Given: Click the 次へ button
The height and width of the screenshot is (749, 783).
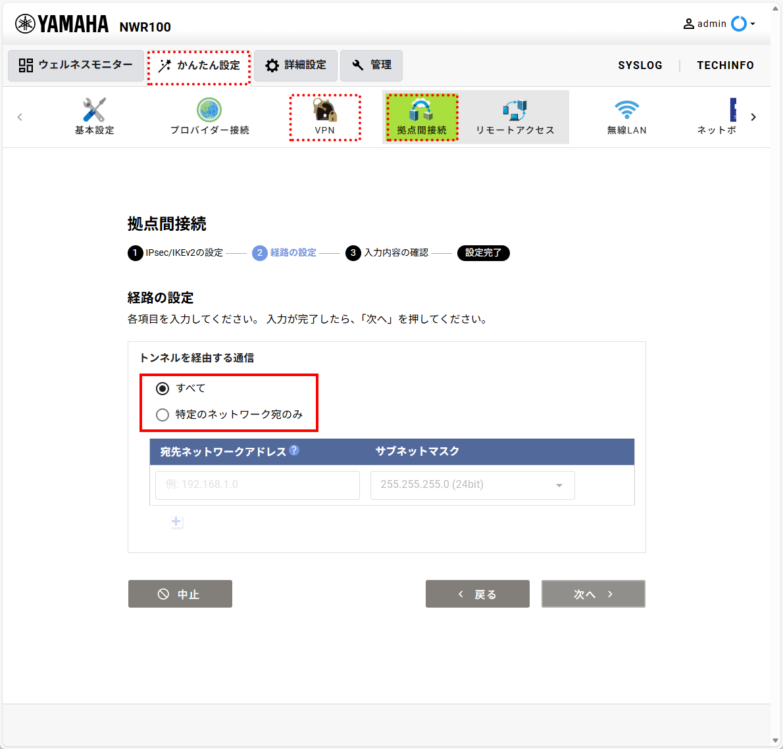Looking at the screenshot, I should coord(594,594).
